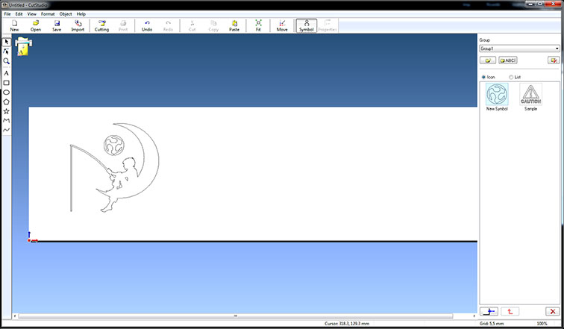Paste using the Paste toolbar icon
564x329 pixels.
click(x=234, y=26)
